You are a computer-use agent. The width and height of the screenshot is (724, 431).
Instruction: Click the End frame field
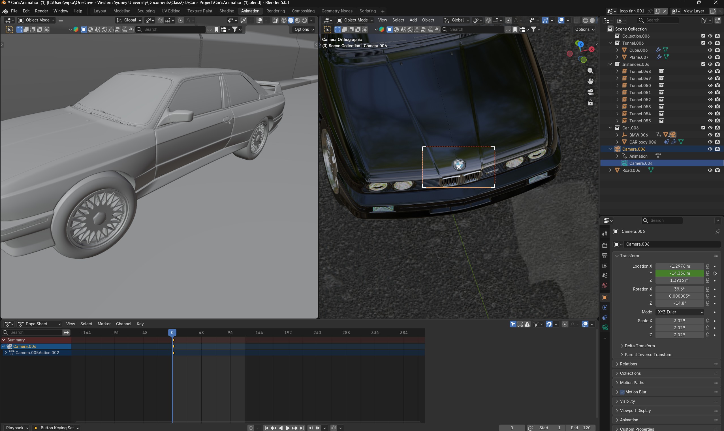pos(581,428)
